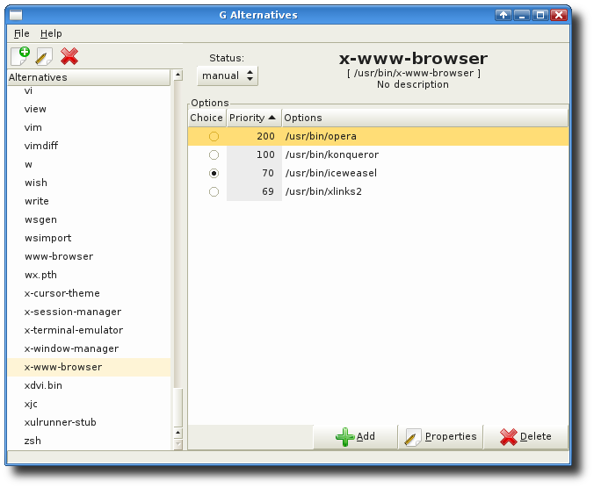The height and width of the screenshot is (488, 594).
Task: Choose the /usr/bin/konqueror radio option
Action: pyautogui.click(x=214, y=155)
